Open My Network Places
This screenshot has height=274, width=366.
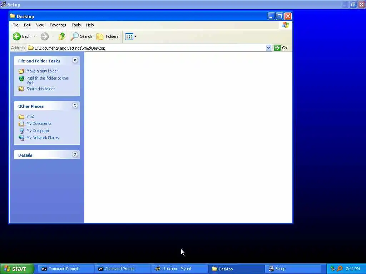point(43,138)
